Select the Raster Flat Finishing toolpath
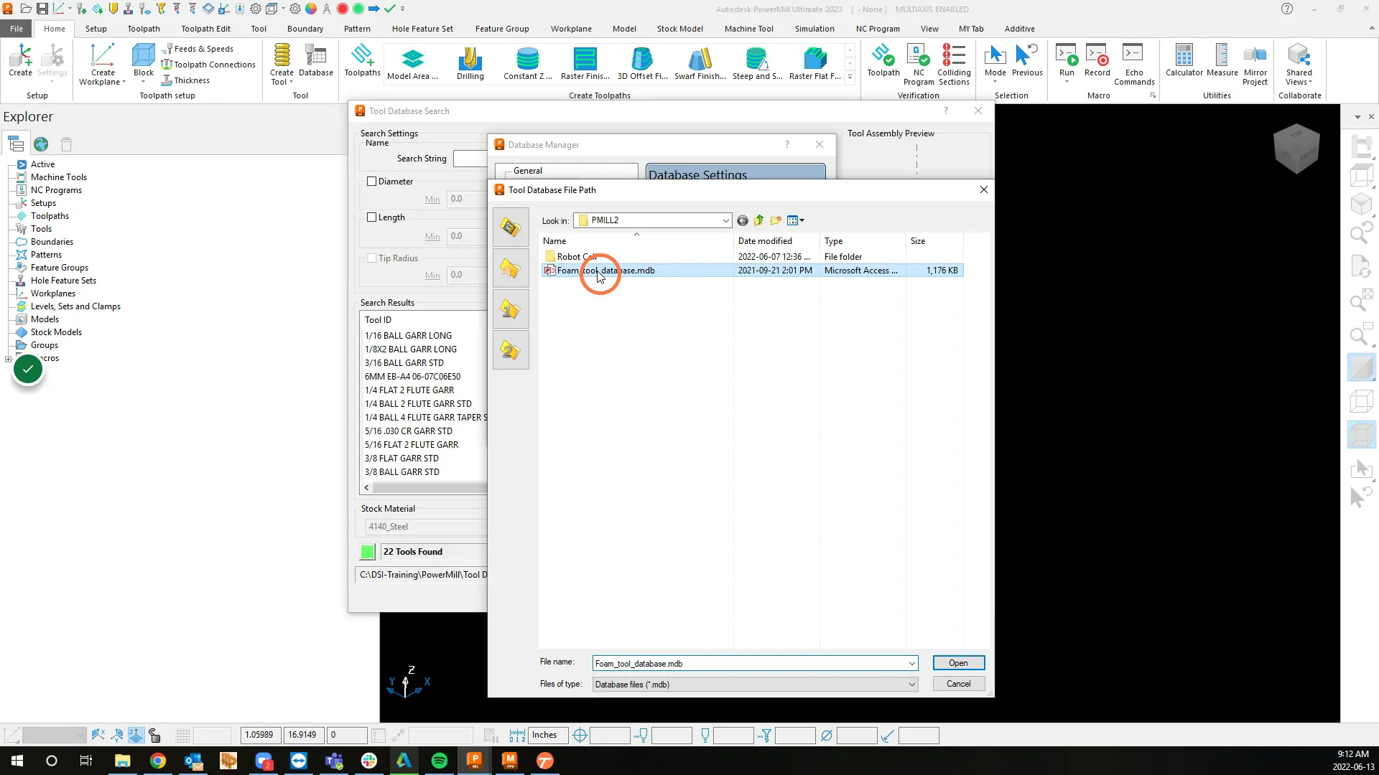 tap(815, 64)
